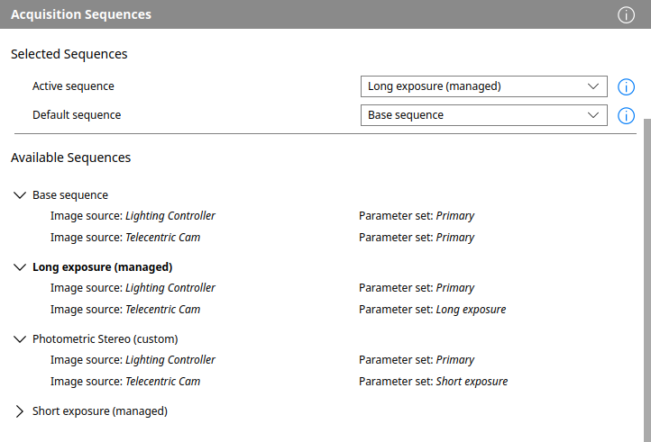Collapse the Photometric Stereo (custom) node
This screenshot has height=442, width=651.
(20, 339)
